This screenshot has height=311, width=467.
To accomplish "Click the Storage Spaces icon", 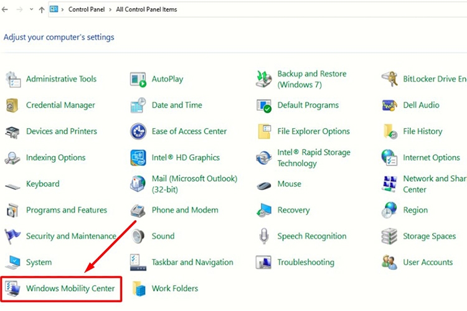I will pyautogui.click(x=389, y=236).
